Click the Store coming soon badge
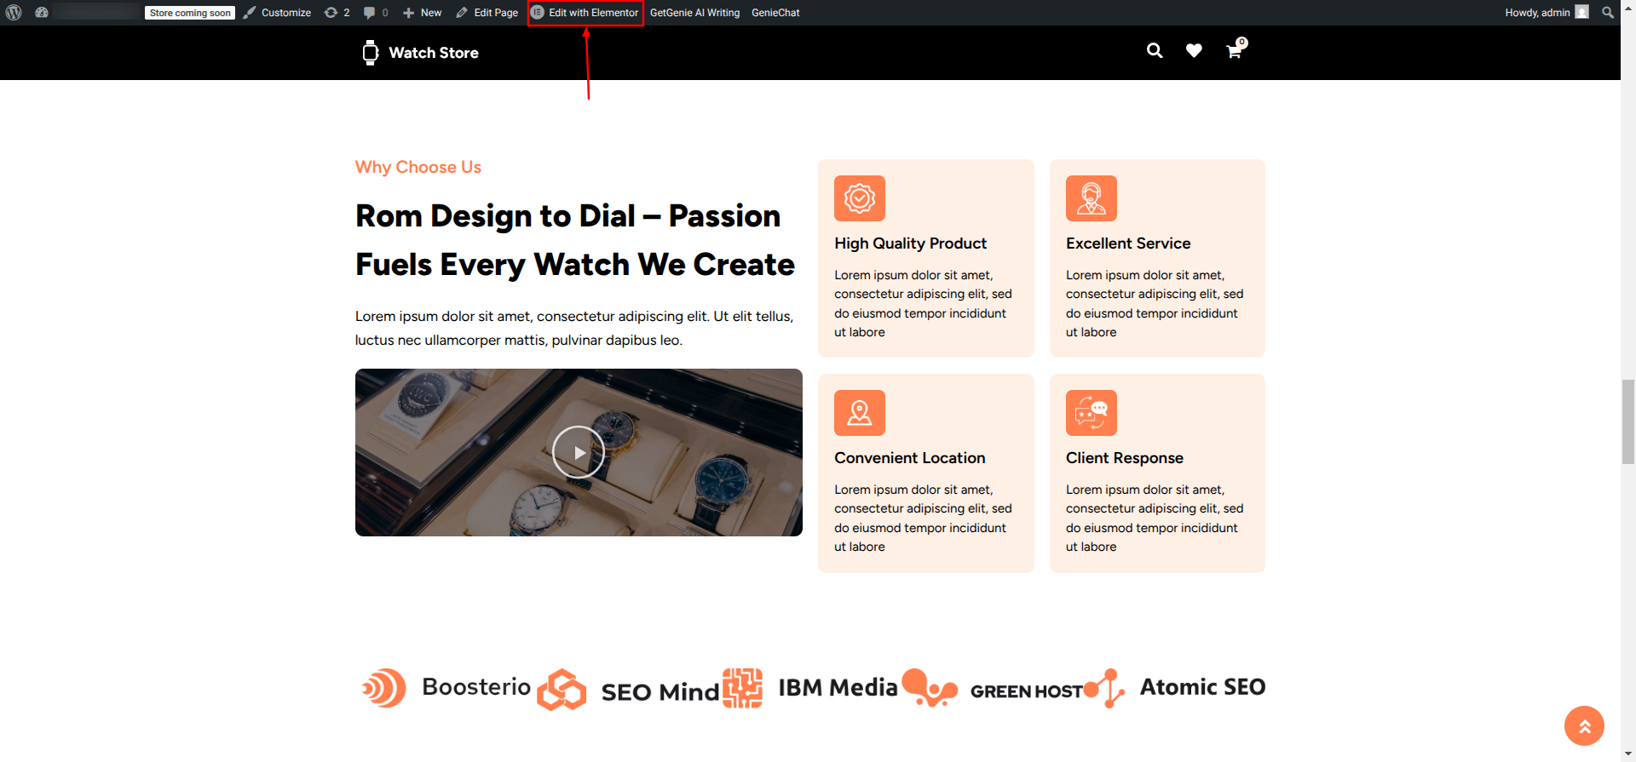 click(190, 13)
